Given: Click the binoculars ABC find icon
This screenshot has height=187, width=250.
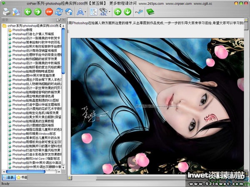Looking at the screenshot, I should tap(103, 12).
